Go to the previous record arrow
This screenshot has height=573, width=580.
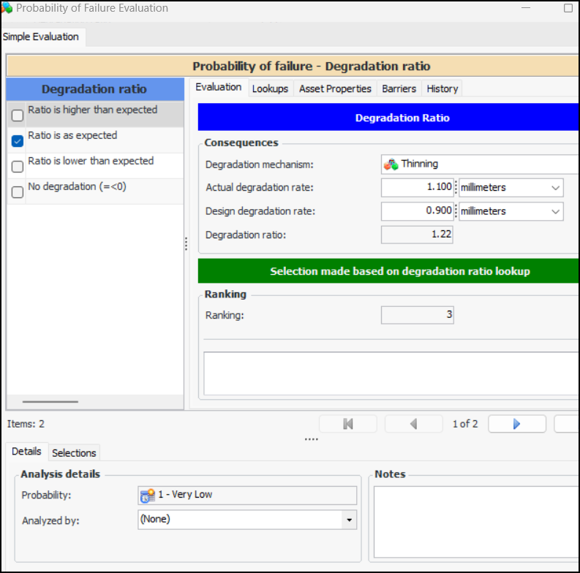(413, 424)
